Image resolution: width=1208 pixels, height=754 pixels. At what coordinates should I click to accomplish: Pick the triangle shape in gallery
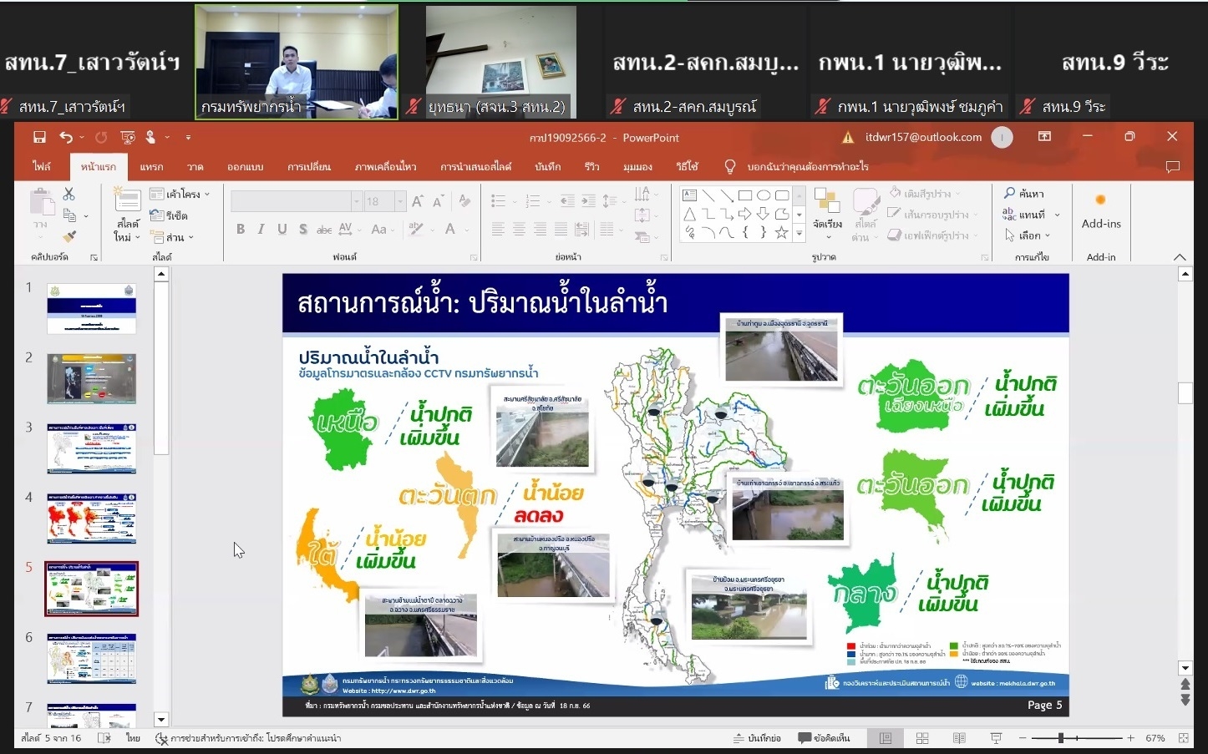pos(690,215)
